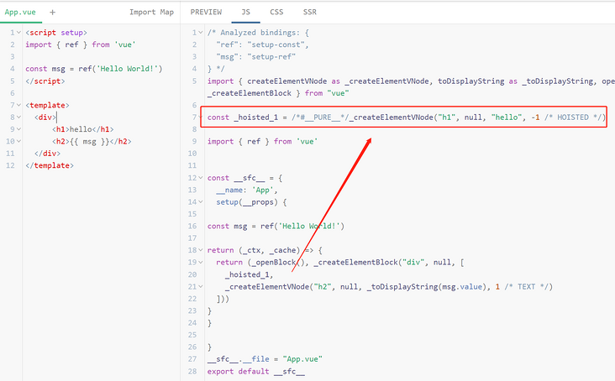The width and height of the screenshot is (615, 381).
Task: Click line number 12 in App.vue gutter
Action: [10, 165]
